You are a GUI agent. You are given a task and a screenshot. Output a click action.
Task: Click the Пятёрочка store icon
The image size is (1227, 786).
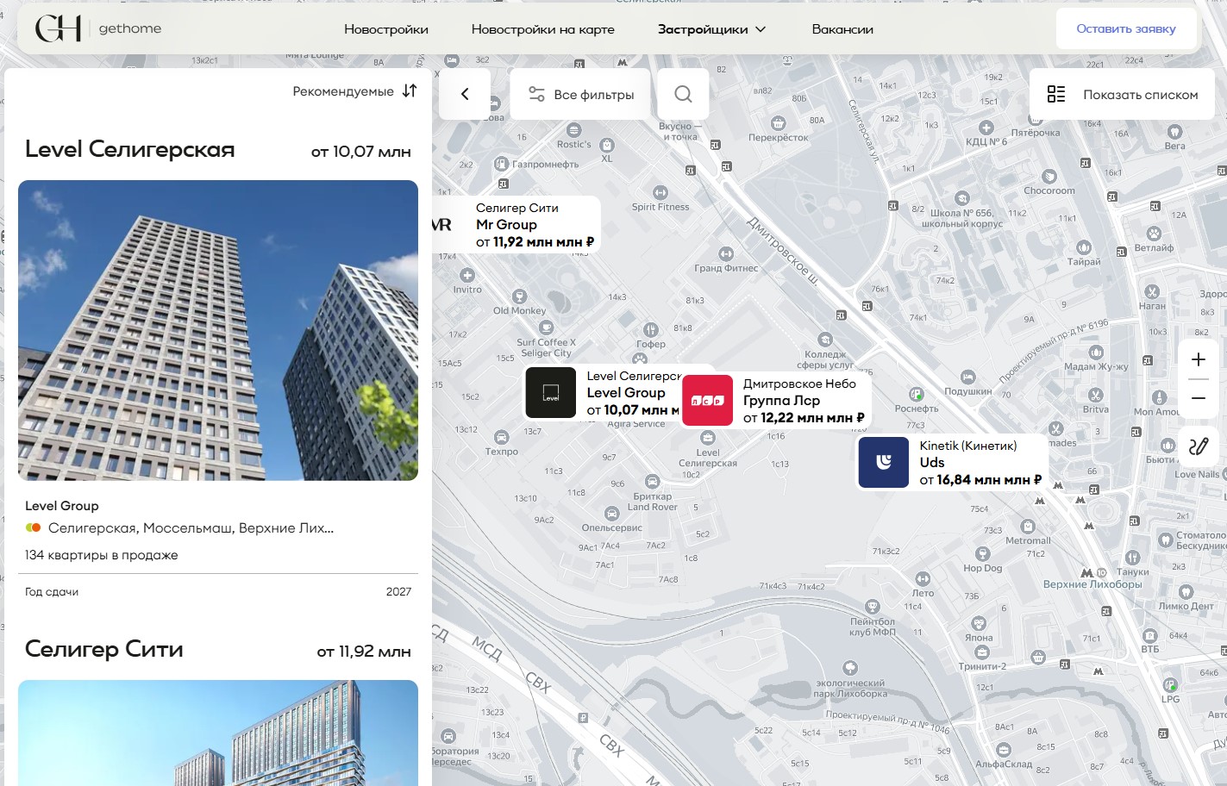click(1035, 119)
